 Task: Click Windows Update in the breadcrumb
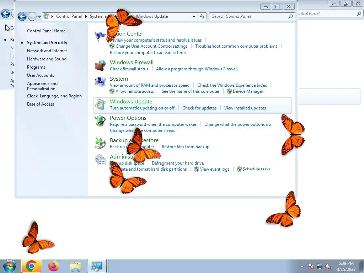coord(152,16)
